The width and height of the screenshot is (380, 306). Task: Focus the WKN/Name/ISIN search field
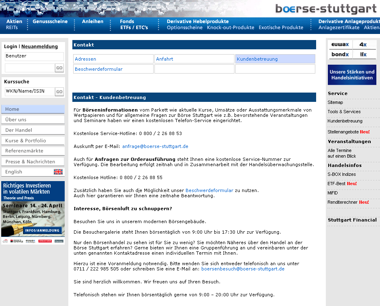click(30, 92)
